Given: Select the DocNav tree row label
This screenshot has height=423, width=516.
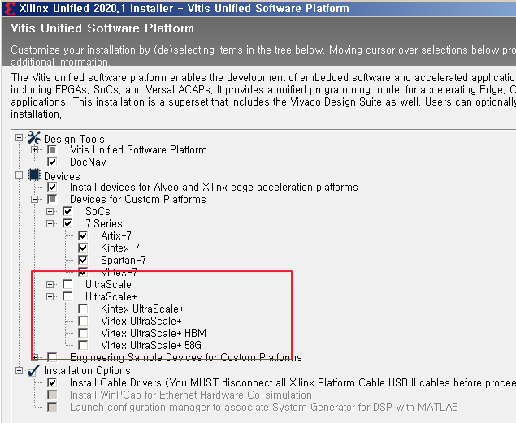Looking at the screenshot, I should (88, 162).
